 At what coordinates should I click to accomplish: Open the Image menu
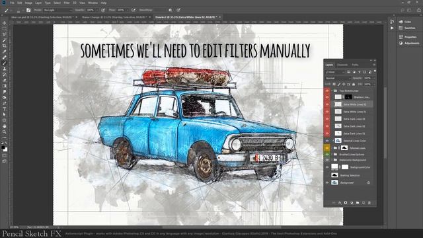coord(28,3)
